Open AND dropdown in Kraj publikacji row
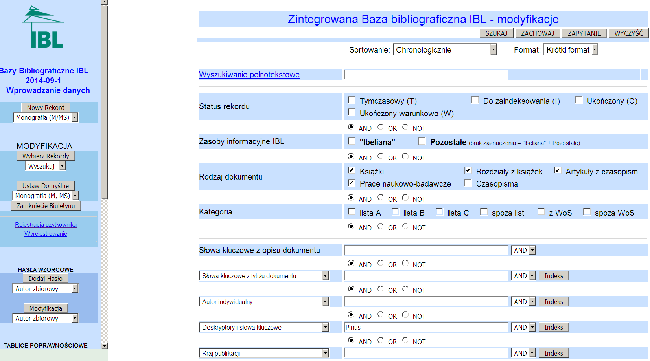The height and width of the screenshot is (361, 650). tap(523, 353)
